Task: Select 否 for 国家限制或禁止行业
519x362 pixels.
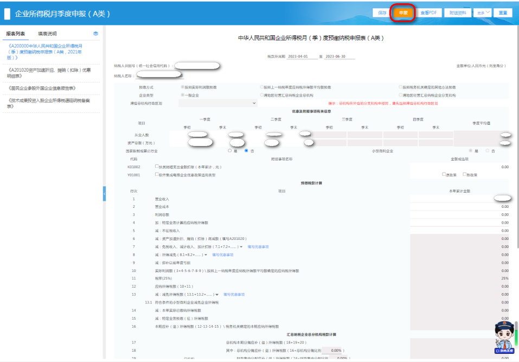Action: [x=246, y=151]
